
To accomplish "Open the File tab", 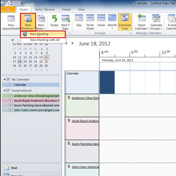I will click(x=8, y=10).
